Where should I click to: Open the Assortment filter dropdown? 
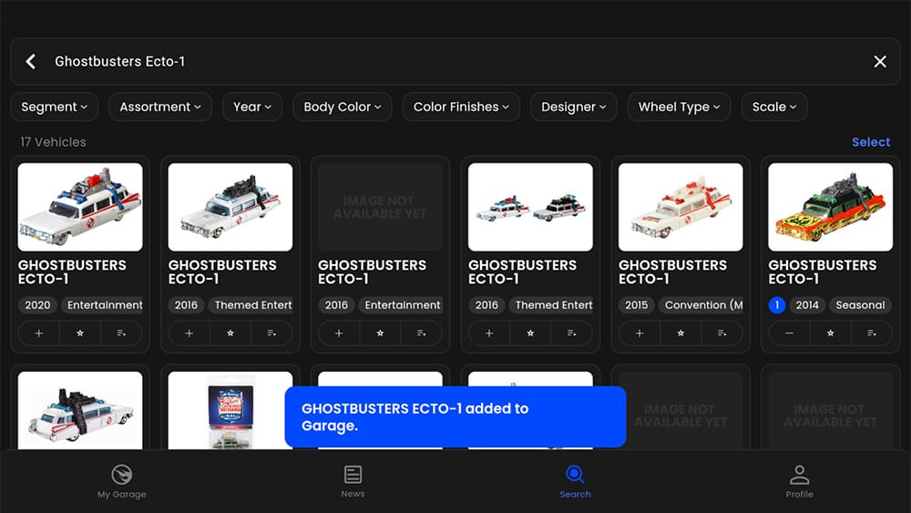coord(159,107)
